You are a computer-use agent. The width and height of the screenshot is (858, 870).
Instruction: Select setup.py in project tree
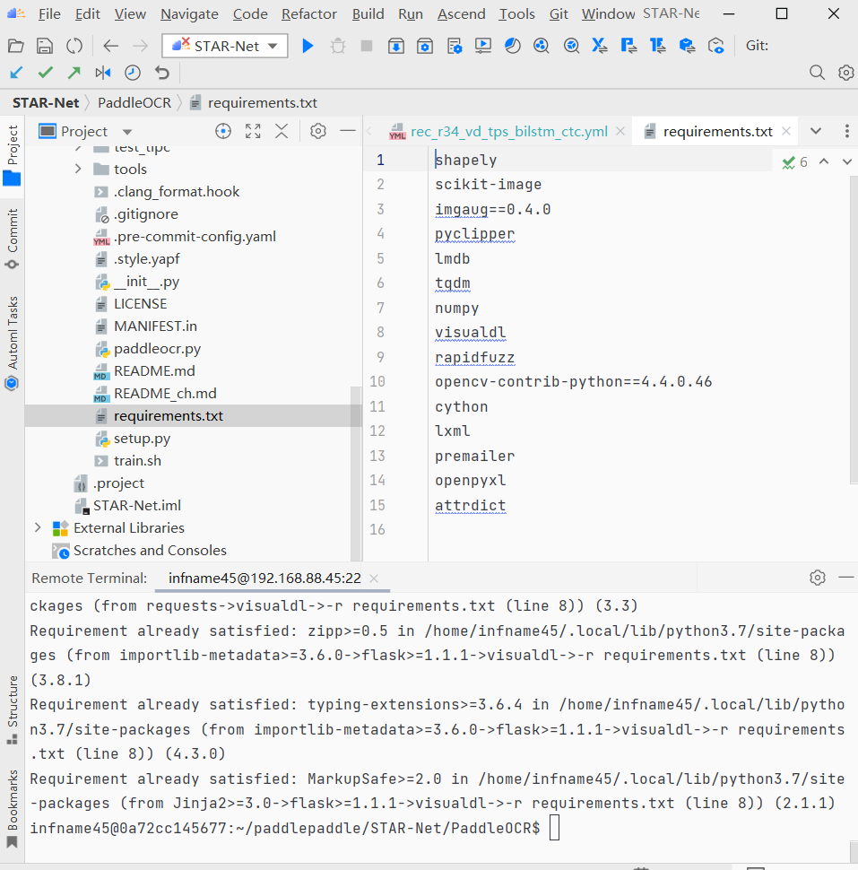coord(142,439)
